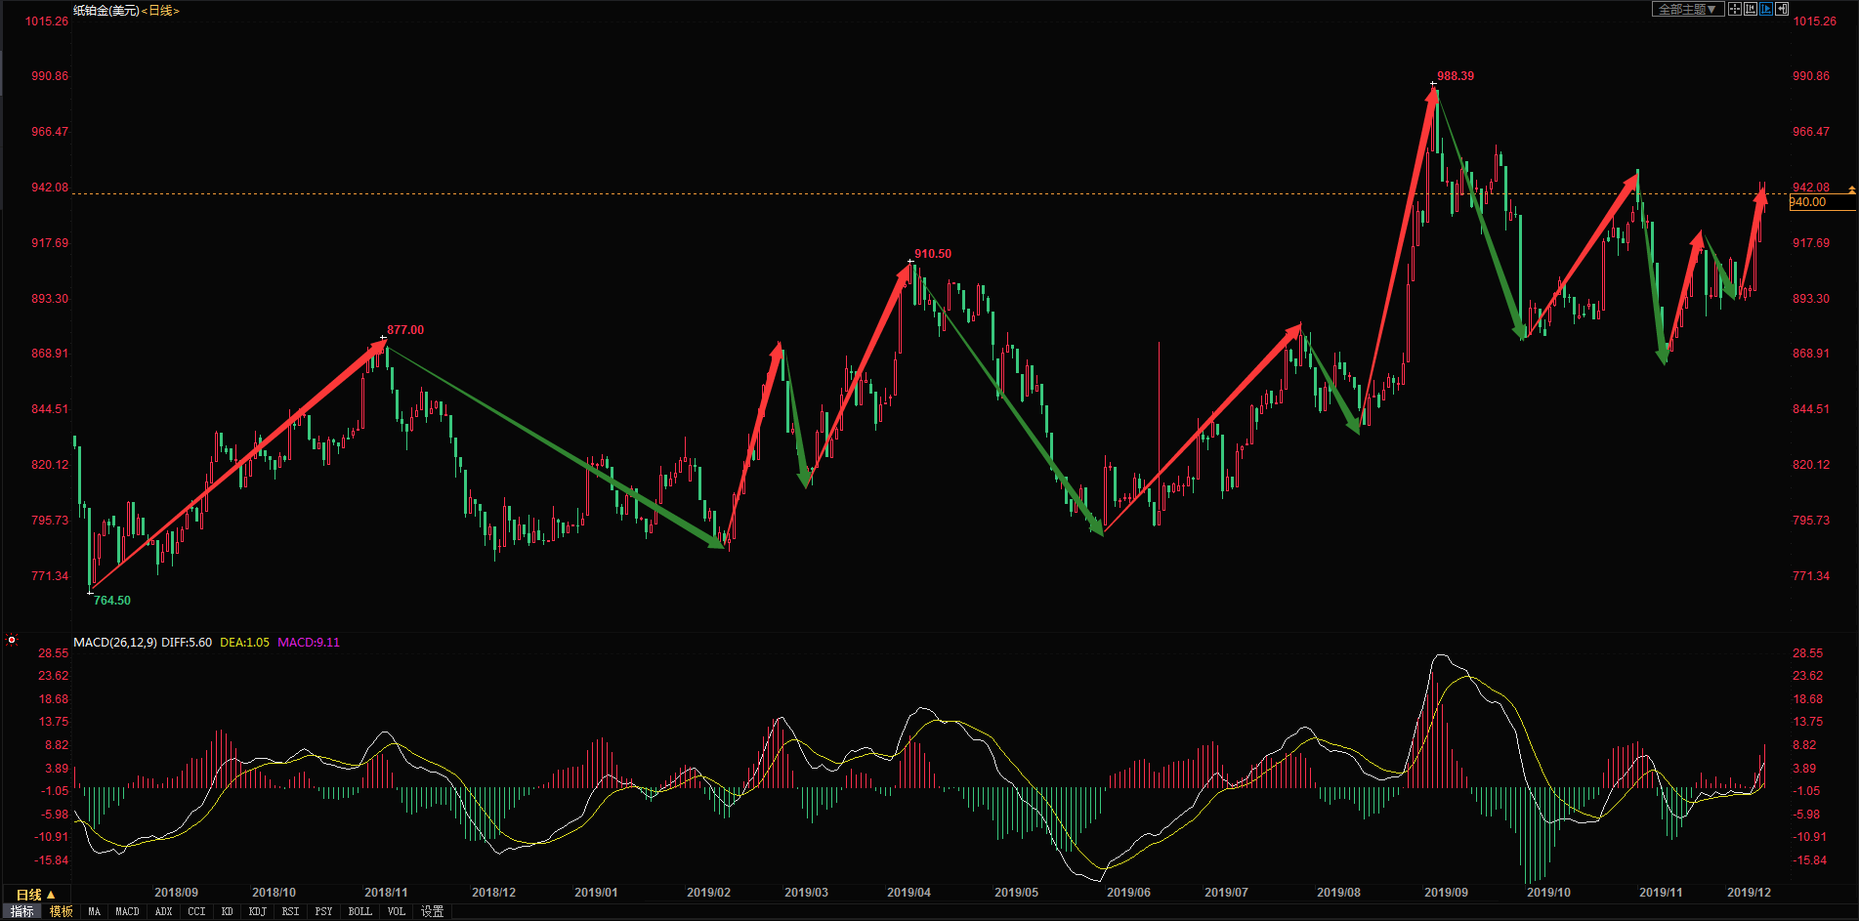This screenshot has height=921, width=1859.
Task: Click the MACD:9.11 value
Action: (309, 642)
